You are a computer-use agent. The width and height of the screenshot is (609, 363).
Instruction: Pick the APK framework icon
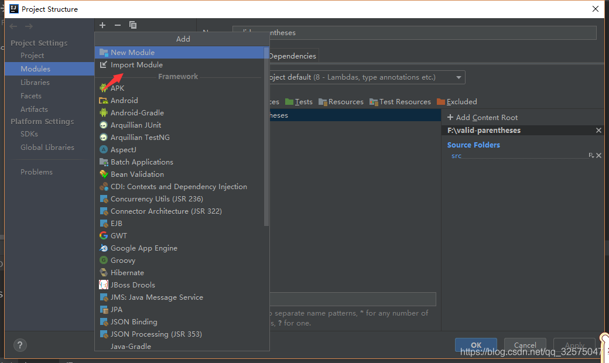click(x=103, y=88)
